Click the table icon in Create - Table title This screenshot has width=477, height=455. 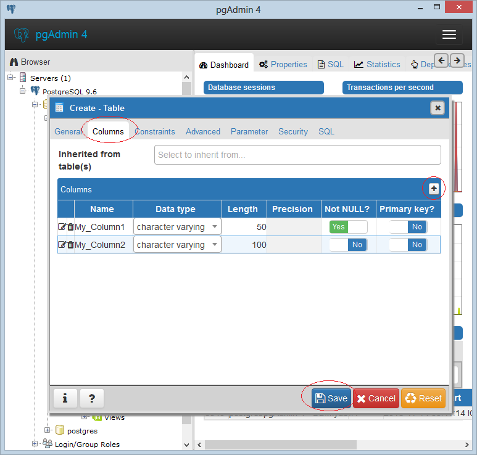(x=59, y=108)
